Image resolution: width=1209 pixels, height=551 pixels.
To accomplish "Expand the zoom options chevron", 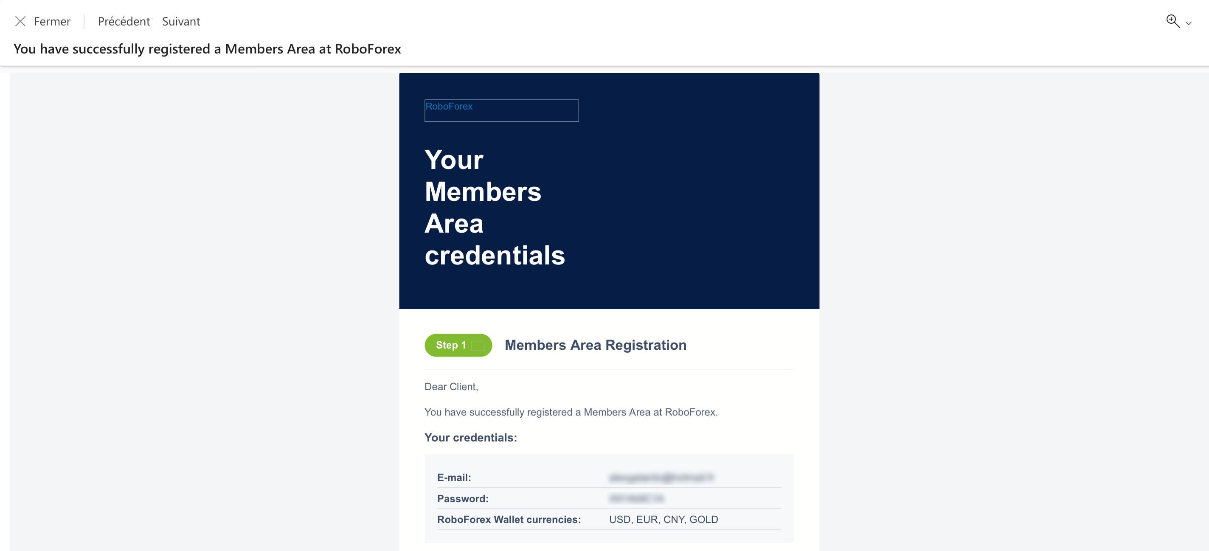I will click(x=1188, y=23).
